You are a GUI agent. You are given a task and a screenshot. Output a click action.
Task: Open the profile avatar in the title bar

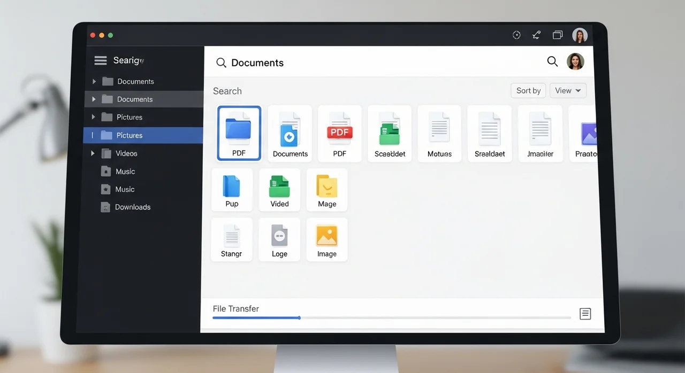tap(580, 35)
